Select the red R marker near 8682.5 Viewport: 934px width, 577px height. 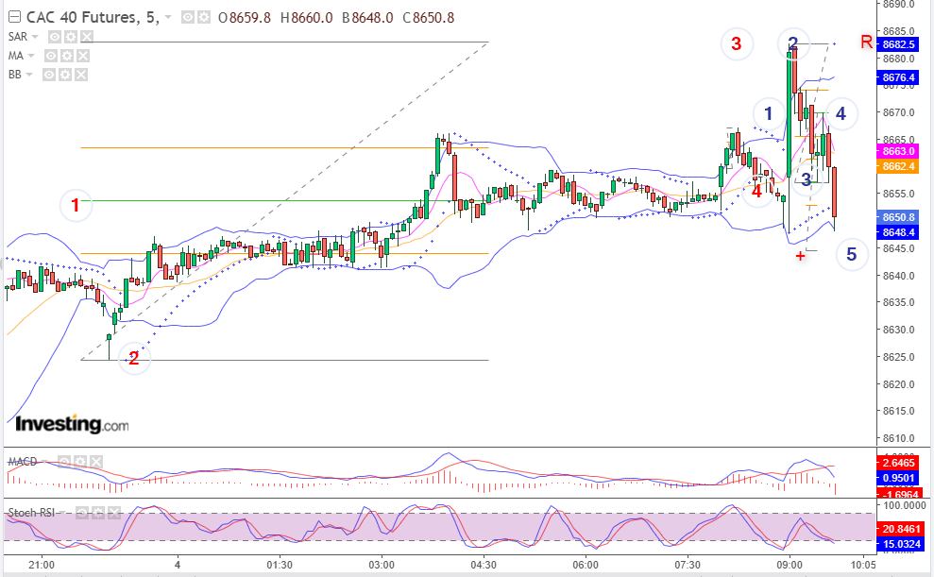[x=867, y=42]
